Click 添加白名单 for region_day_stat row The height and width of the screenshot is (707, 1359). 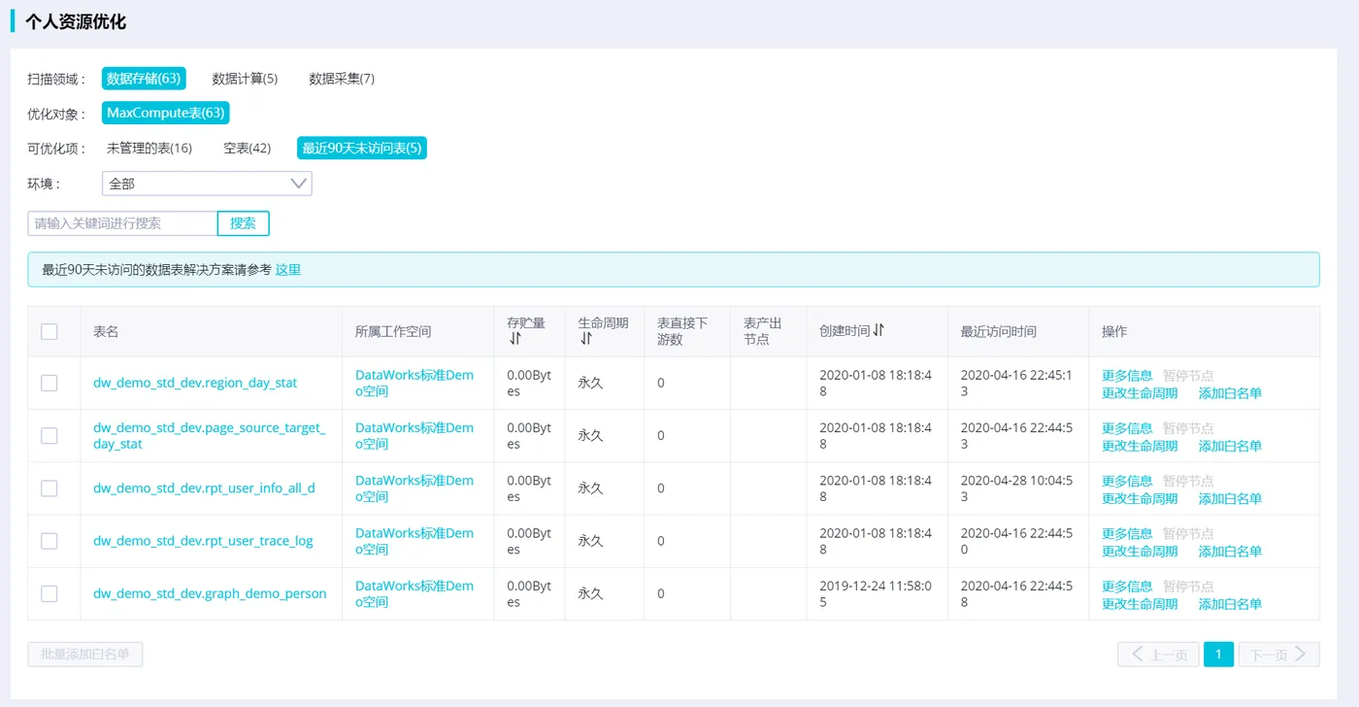click(x=1230, y=392)
